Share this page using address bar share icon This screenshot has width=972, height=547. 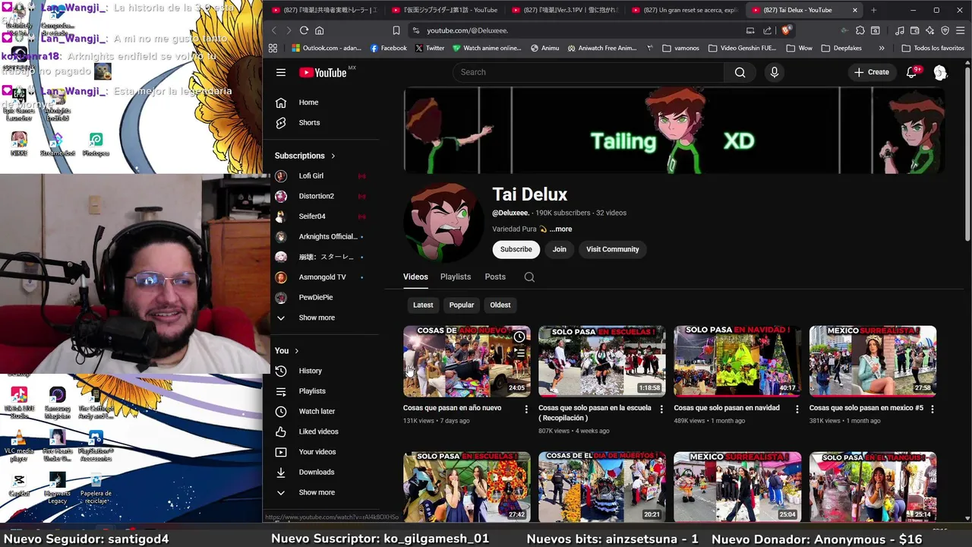click(x=767, y=30)
